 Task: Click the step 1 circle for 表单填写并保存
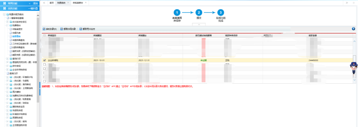tap(177, 13)
